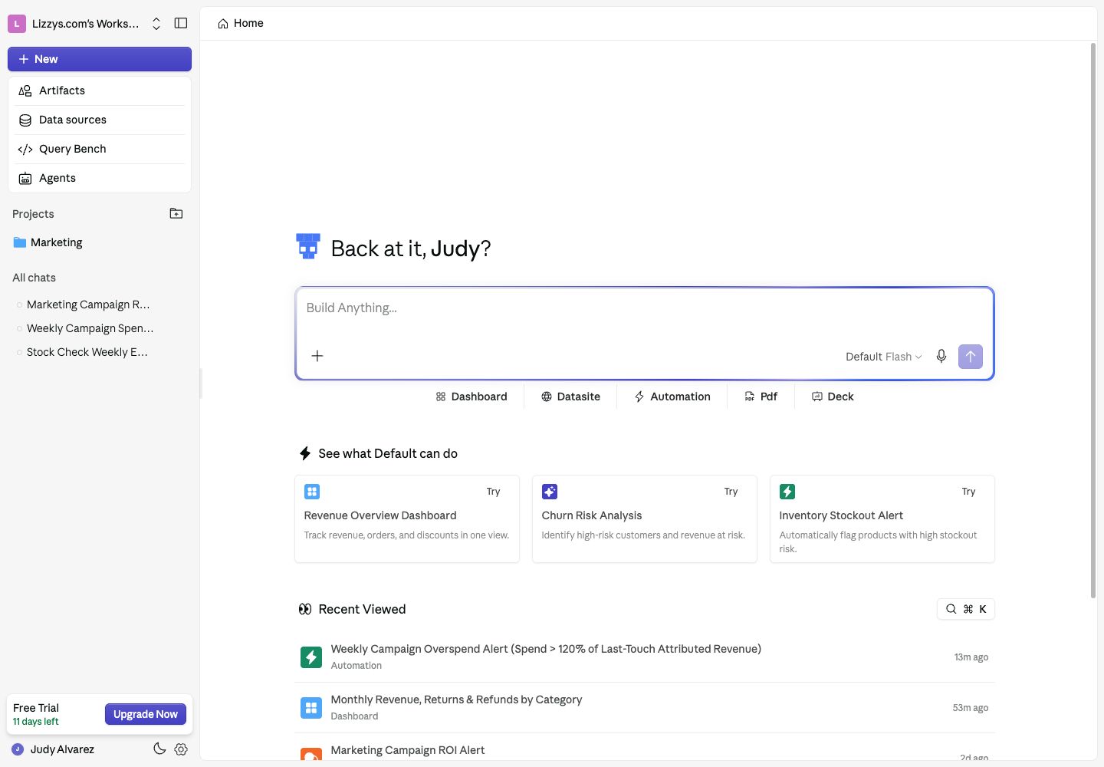The image size is (1104, 767).
Task: Open Monthly Revenue, Returns & Refunds dashboard
Action: (x=645, y=708)
